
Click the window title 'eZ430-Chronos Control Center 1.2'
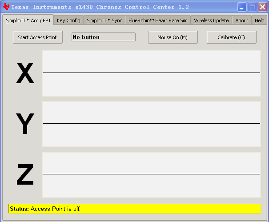(x=132, y=7)
